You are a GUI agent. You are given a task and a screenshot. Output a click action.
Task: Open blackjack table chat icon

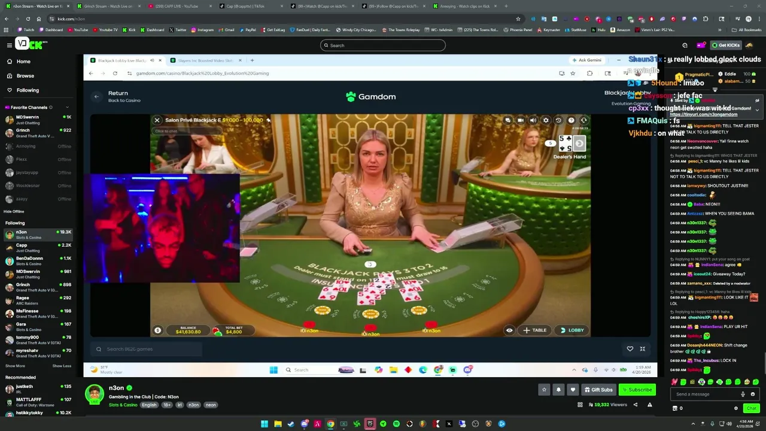click(x=507, y=120)
